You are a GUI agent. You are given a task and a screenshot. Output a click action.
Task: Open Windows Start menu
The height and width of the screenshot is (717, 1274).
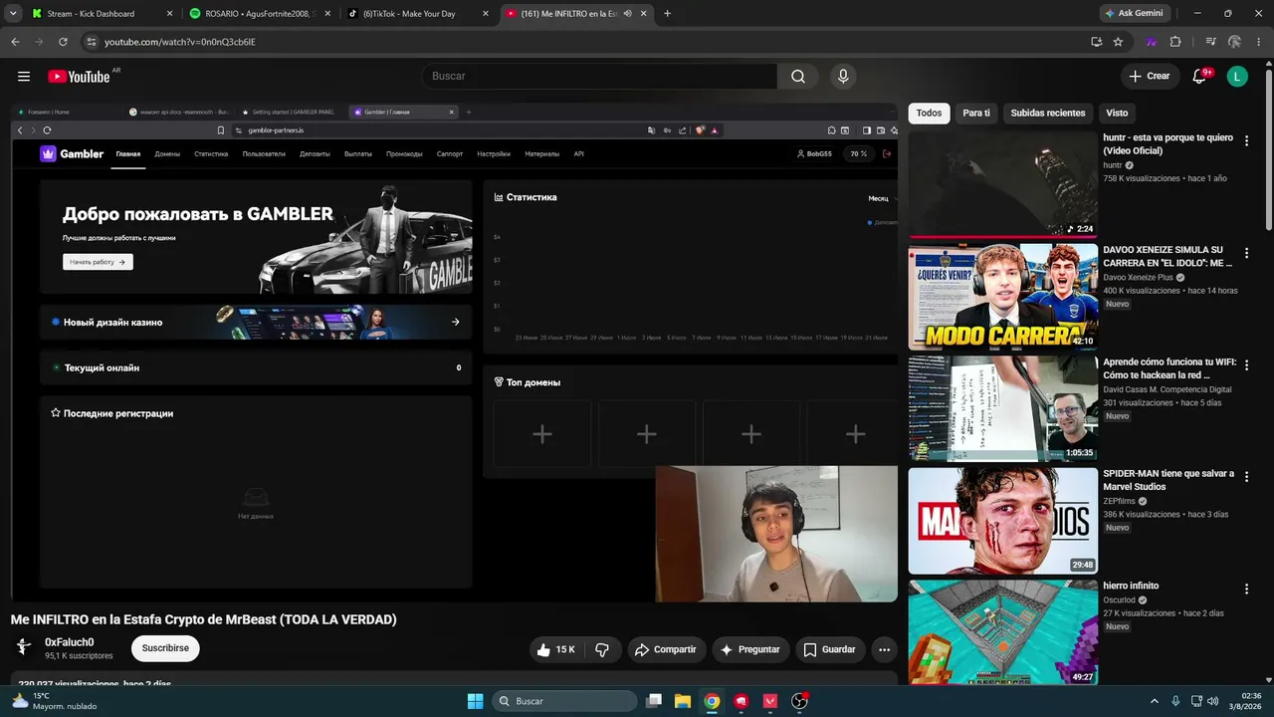tap(475, 701)
